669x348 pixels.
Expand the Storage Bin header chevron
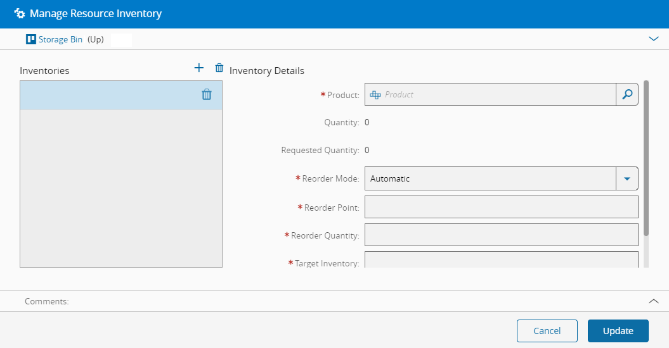pyautogui.click(x=654, y=39)
